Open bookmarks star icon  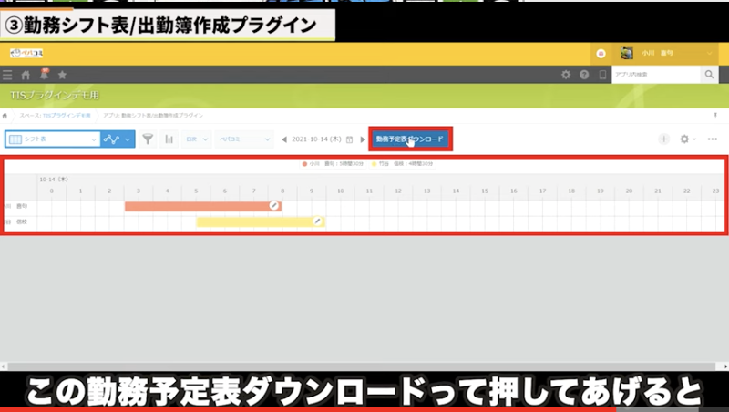pyautogui.click(x=62, y=75)
